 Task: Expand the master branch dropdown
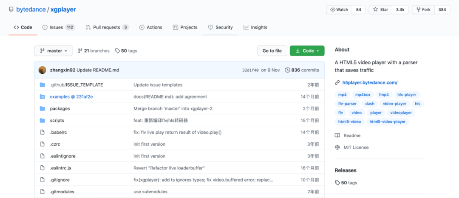[x=54, y=51]
